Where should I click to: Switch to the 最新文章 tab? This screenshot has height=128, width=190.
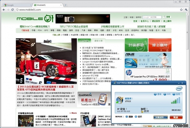click(99, 41)
